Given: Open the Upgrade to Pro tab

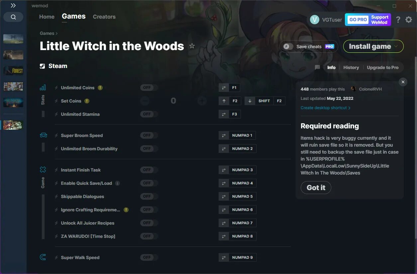Looking at the screenshot, I should (x=382, y=67).
